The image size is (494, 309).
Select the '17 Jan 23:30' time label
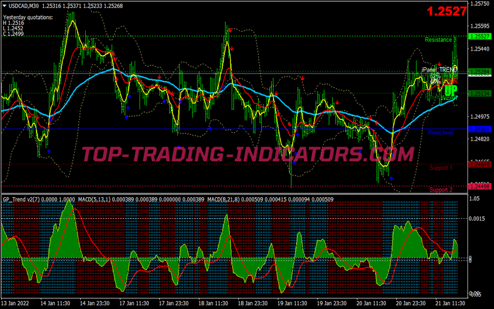[x=174, y=303]
